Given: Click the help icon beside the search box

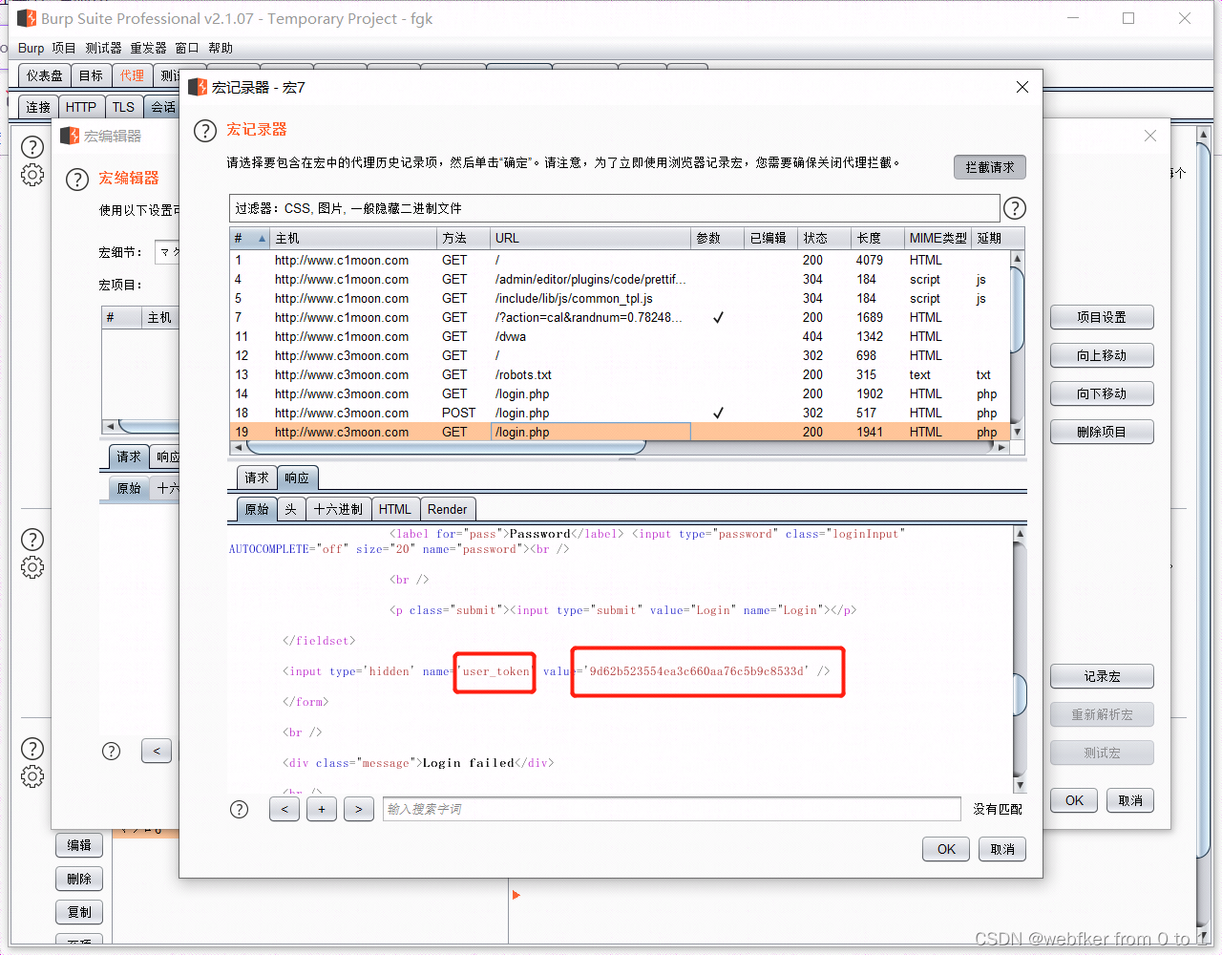Looking at the screenshot, I should pyautogui.click(x=240, y=810).
